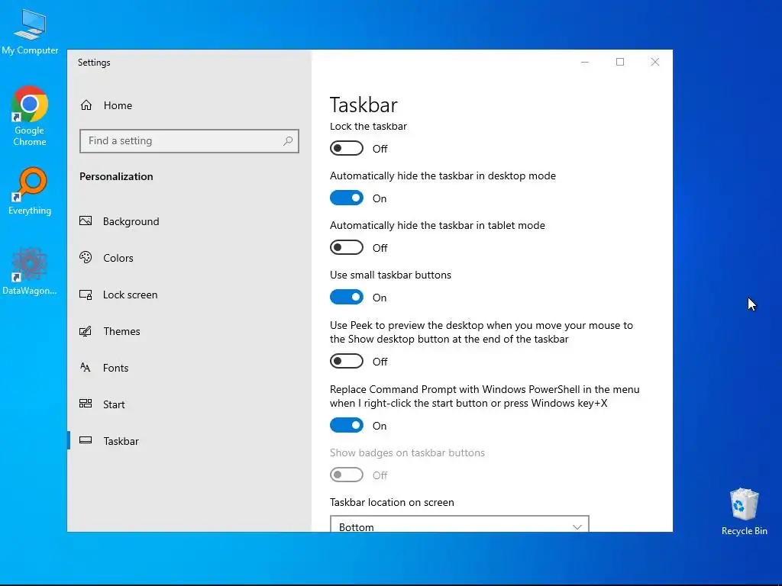
Task: Click the Background picture icon
Action: (86, 221)
